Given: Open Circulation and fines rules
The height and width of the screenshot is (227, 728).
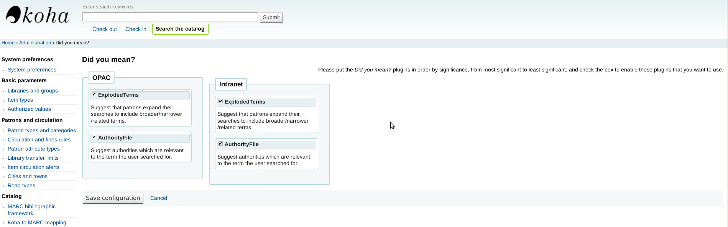Looking at the screenshot, I should (39, 139).
